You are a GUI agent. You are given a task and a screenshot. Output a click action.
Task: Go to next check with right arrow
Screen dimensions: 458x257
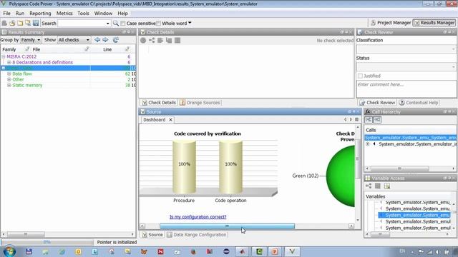click(105, 40)
